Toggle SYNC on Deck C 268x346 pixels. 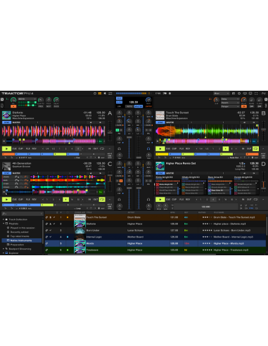6,173
